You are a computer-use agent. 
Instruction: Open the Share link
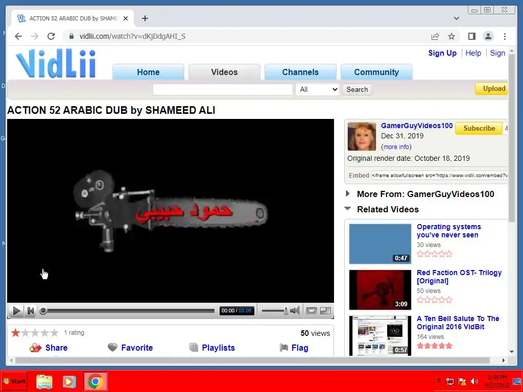click(56, 348)
